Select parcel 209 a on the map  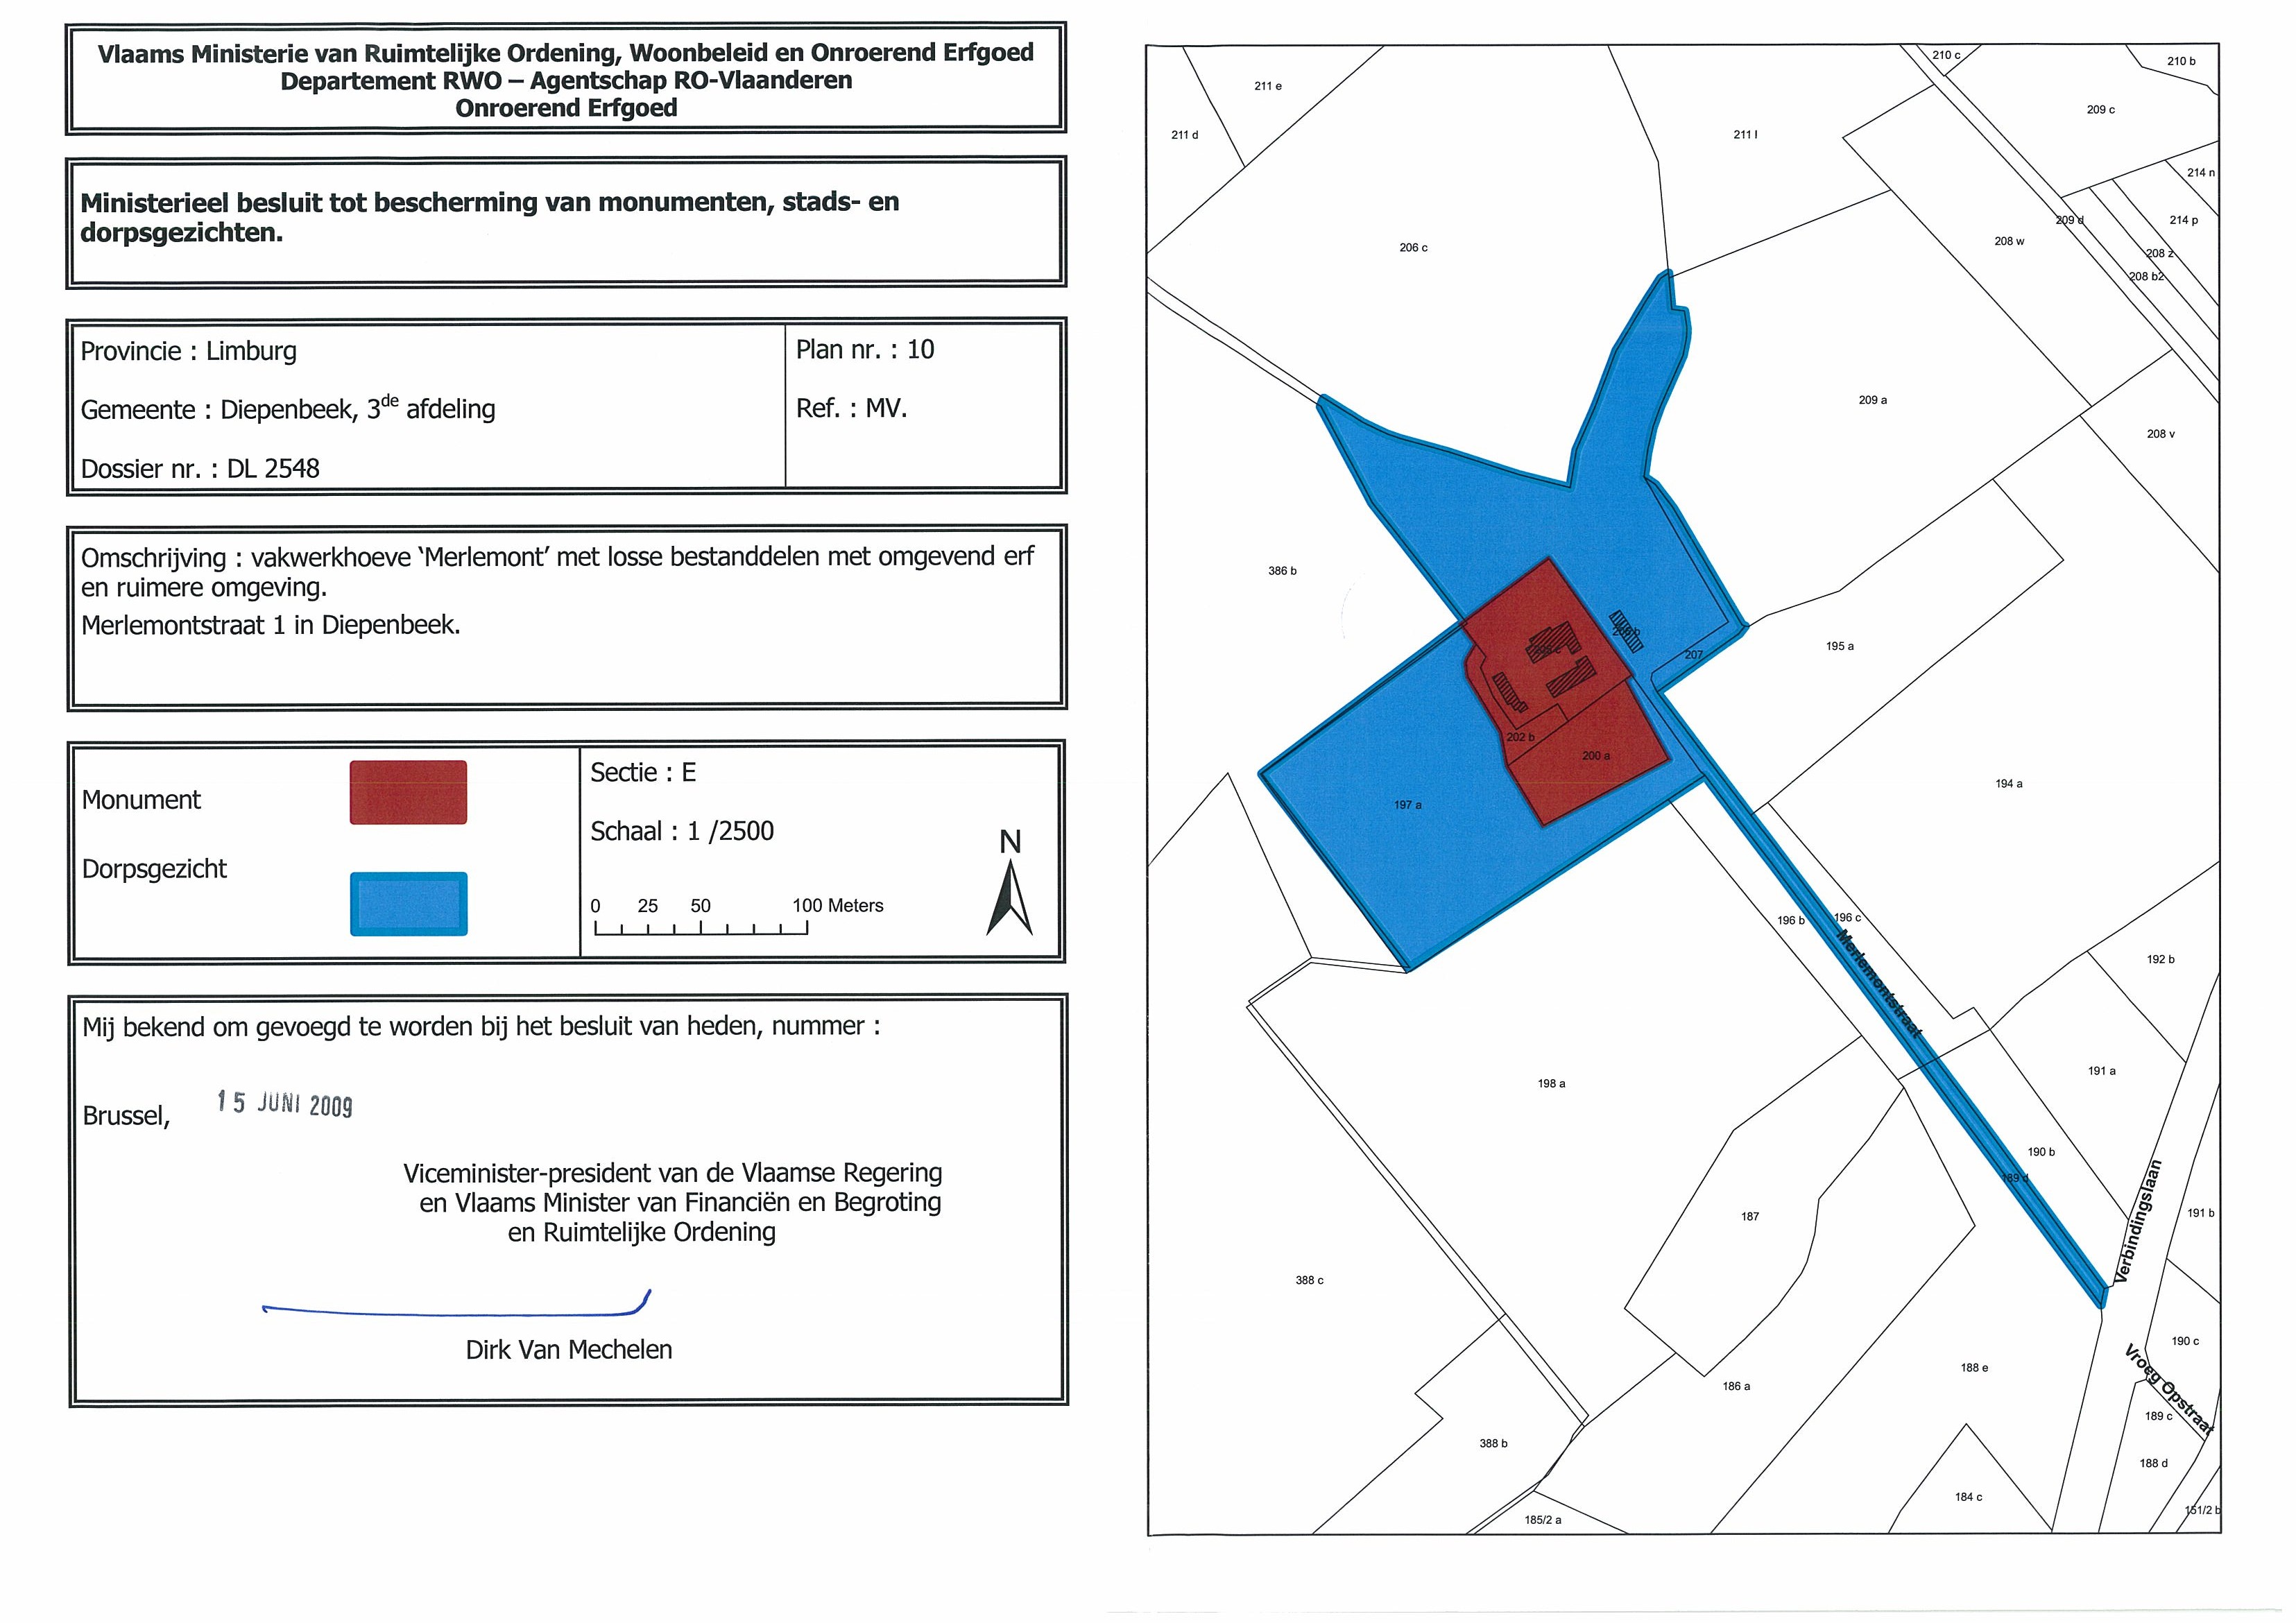1873,400
